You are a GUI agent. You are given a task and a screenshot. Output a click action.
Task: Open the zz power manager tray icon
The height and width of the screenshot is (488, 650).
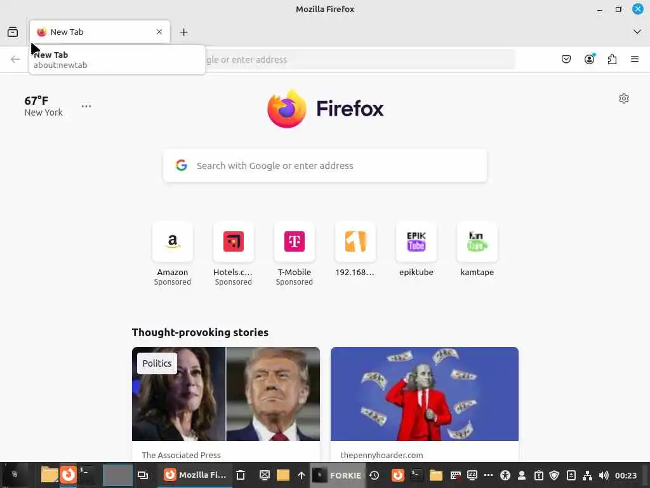[x=472, y=475]
